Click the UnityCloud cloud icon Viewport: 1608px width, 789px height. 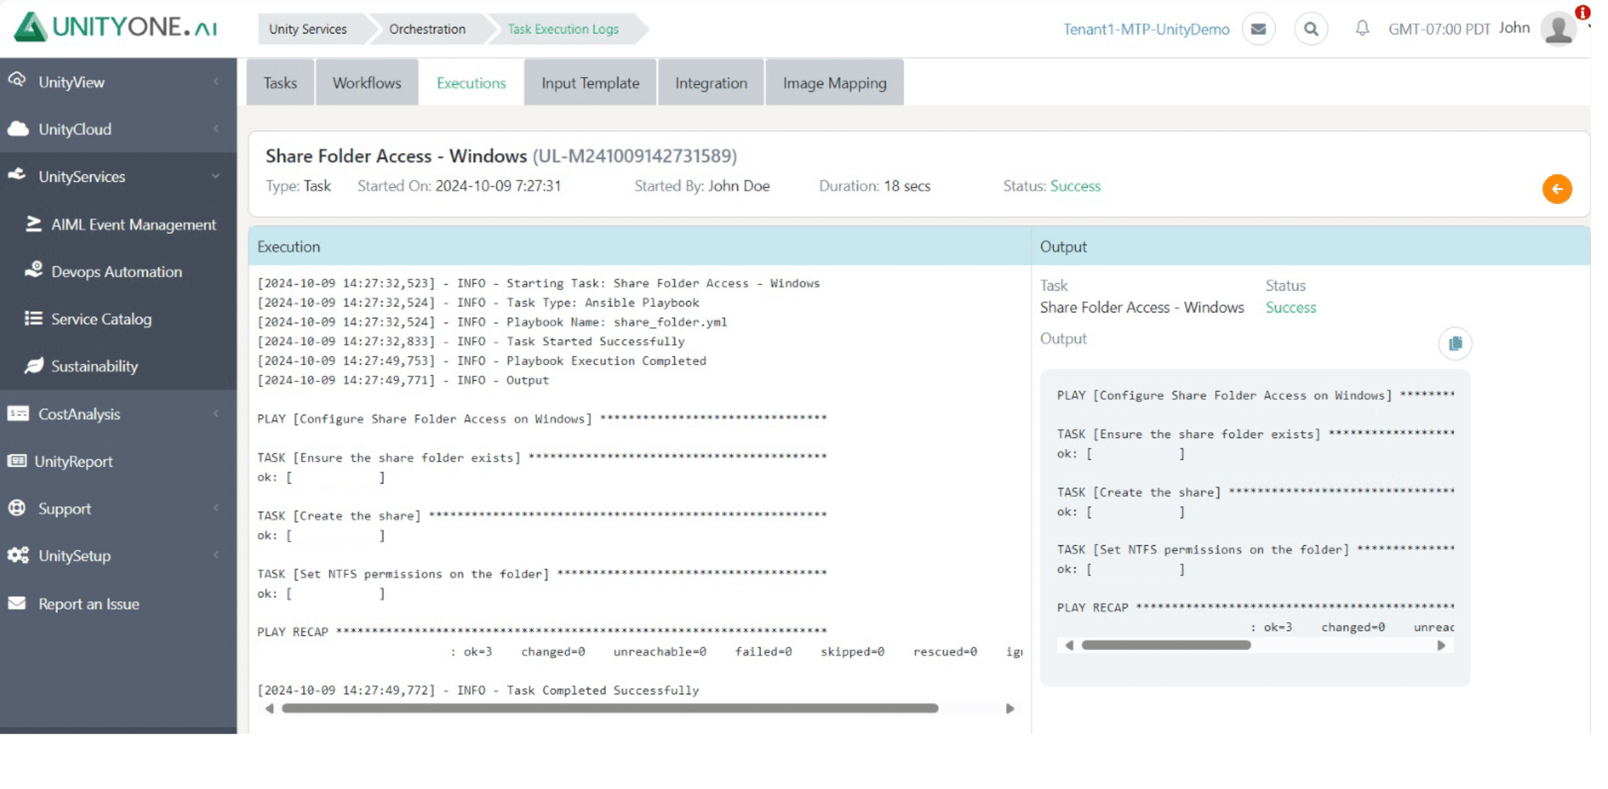18,129
